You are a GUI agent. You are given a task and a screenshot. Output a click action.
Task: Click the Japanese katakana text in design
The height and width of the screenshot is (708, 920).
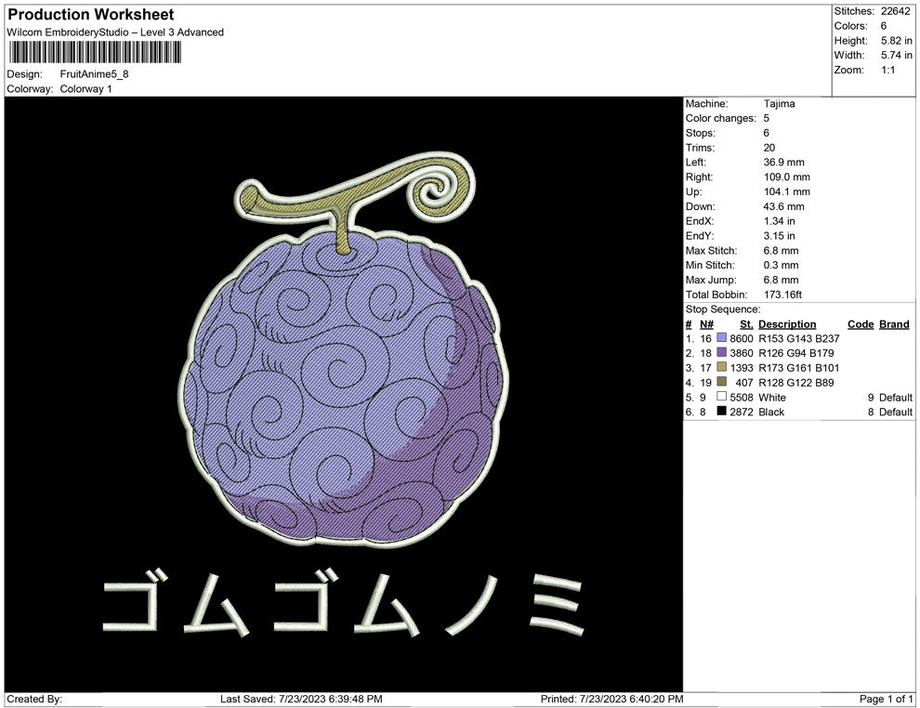coord(343,602)
